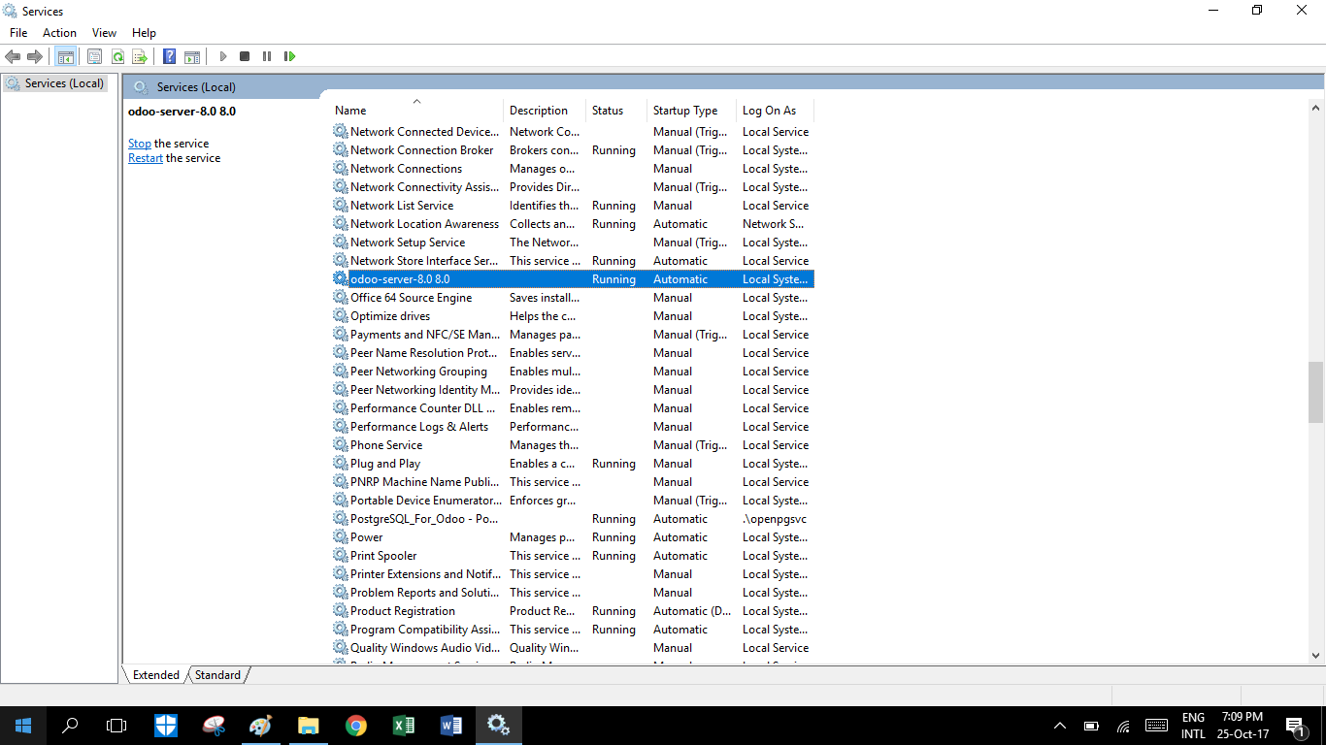Select the Network List Service row

573,206
